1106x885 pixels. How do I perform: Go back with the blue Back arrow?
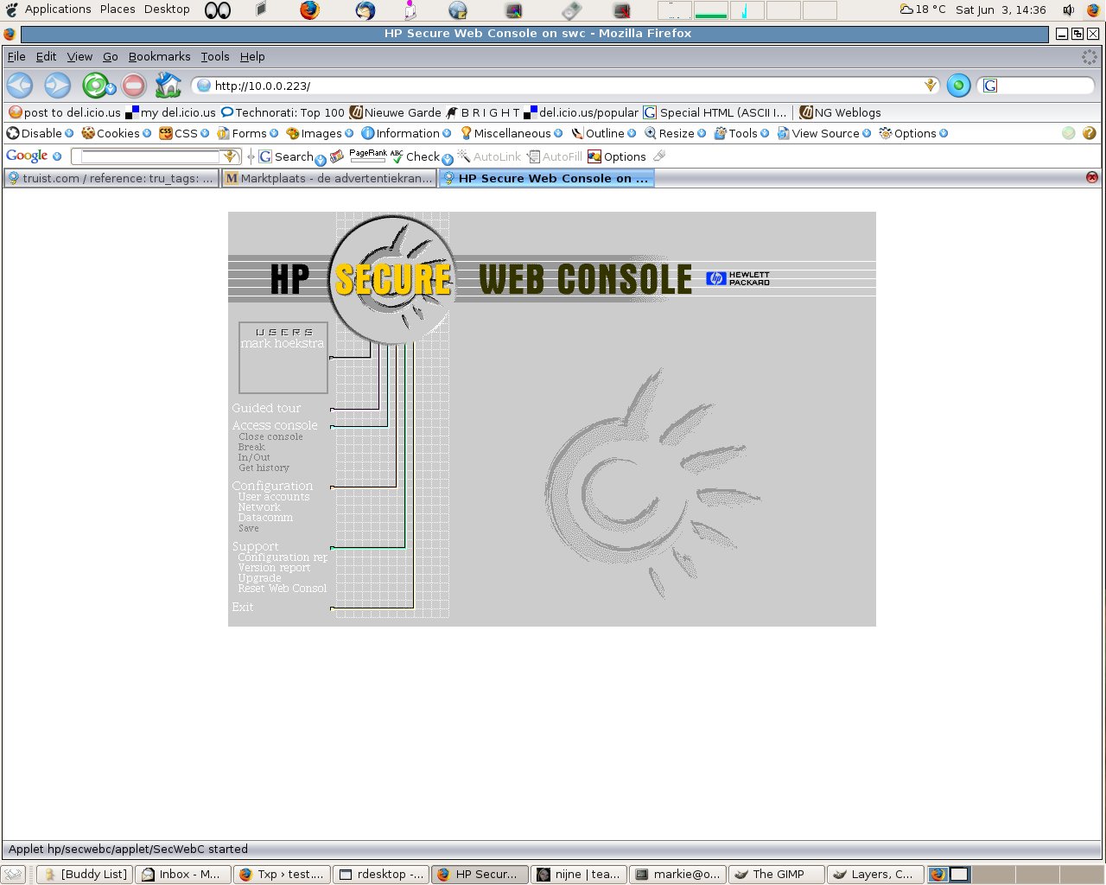click(19, 86)
